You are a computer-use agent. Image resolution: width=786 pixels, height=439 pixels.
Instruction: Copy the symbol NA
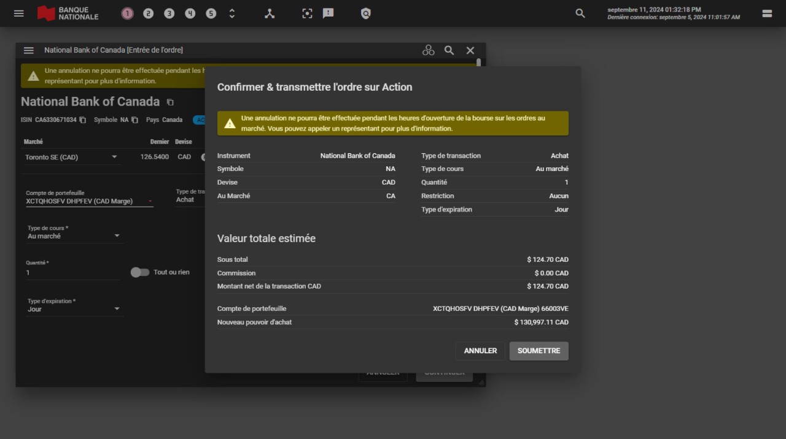coord(135,120)
